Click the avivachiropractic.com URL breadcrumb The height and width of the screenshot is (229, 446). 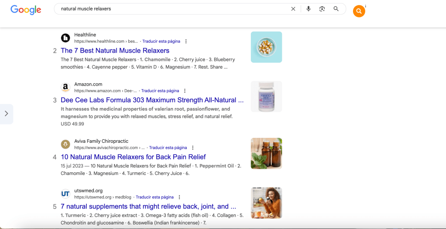point(110,148)
